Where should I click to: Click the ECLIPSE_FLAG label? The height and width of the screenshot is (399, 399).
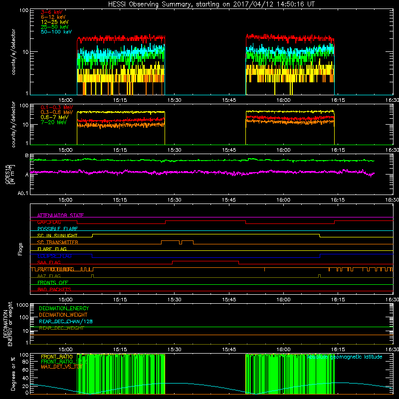click(54, 256)
